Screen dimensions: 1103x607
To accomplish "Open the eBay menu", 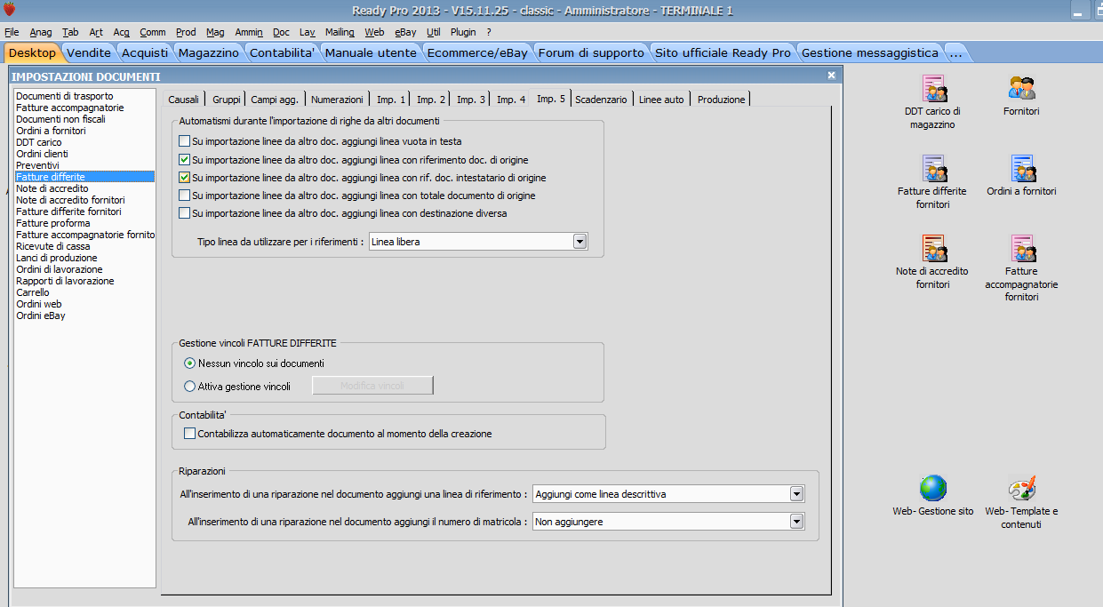I will coord(405,32).
